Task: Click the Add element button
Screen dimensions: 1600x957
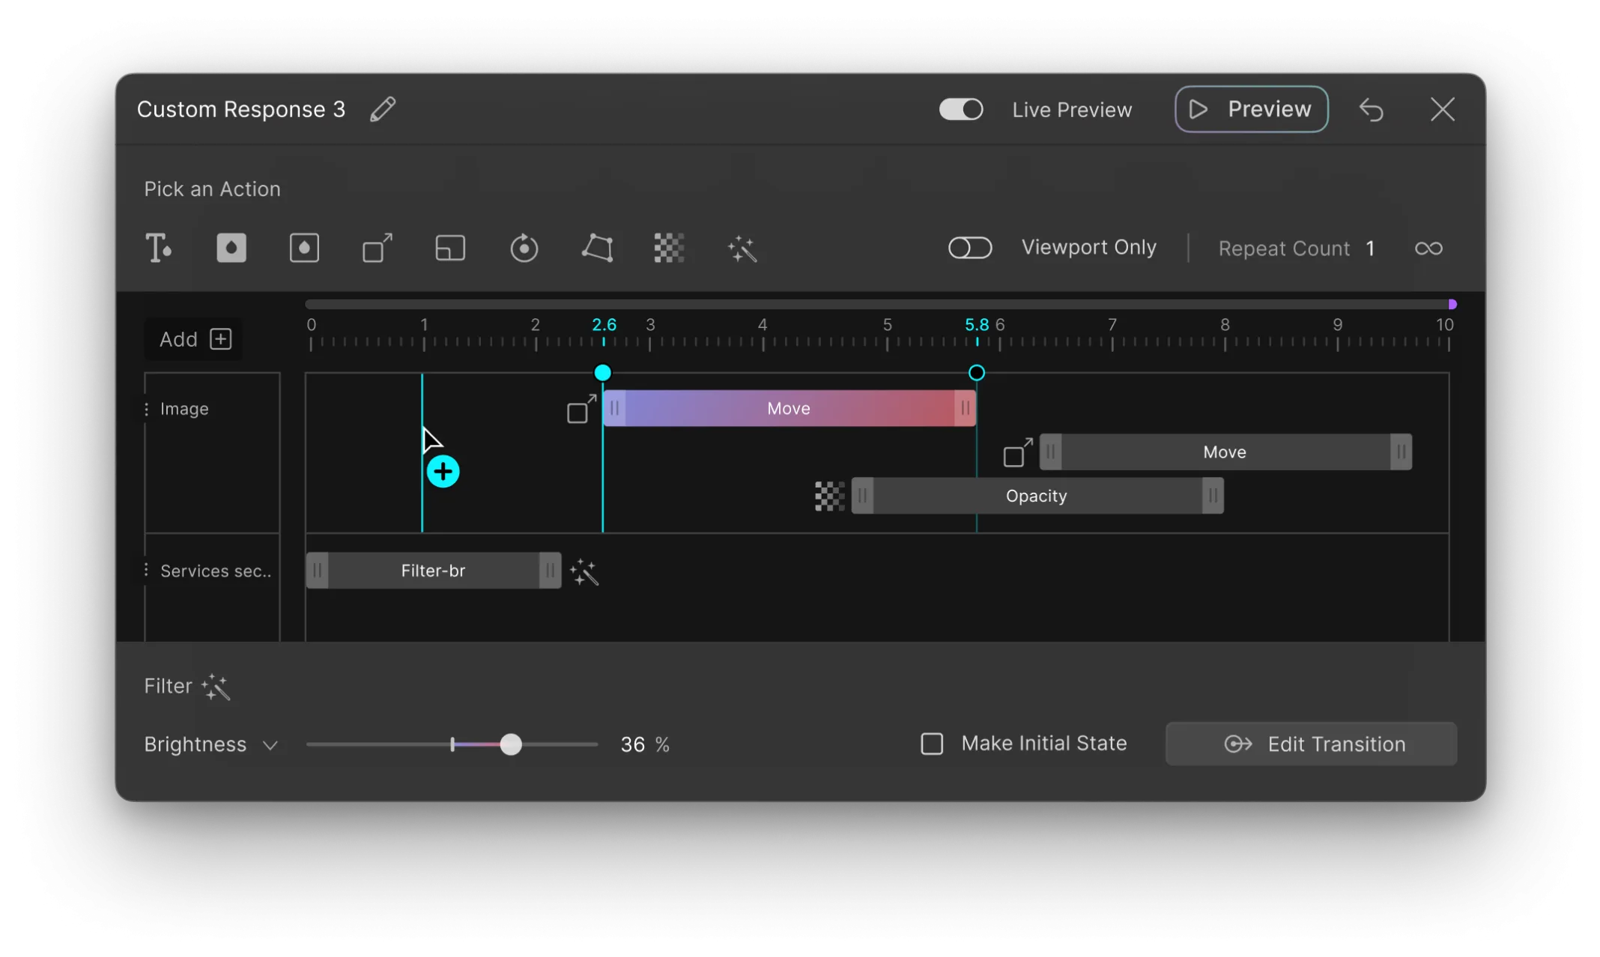Action: [221, 339]
